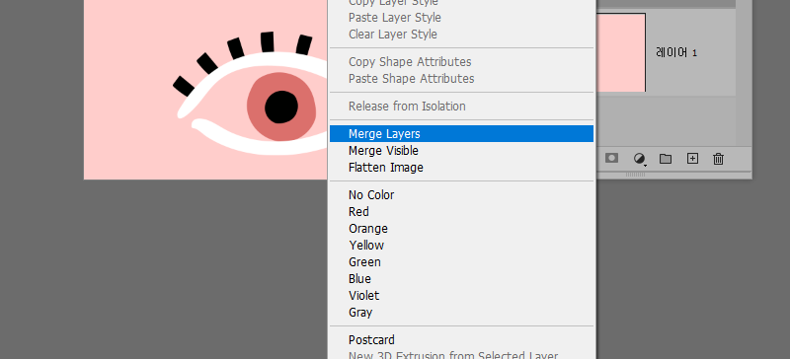Choose Merge Visible in the context menu

[461, 151]
